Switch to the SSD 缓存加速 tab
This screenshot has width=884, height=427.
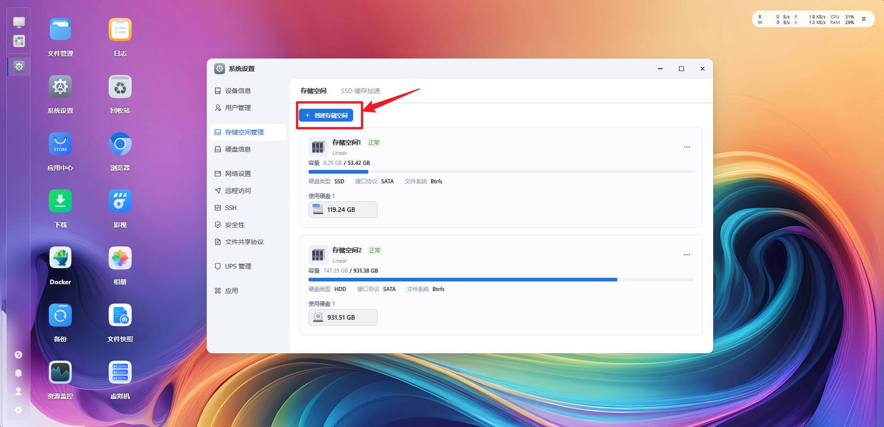[361, 91]
